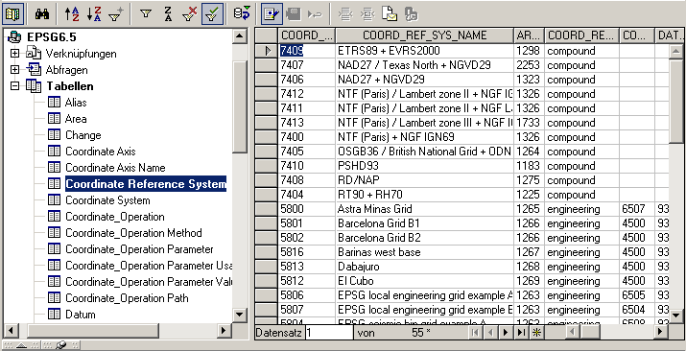This screenshot has width=686, height=351.
Task: Click the data grid vertical scrollbar thumb
Action: click(676, 101)
